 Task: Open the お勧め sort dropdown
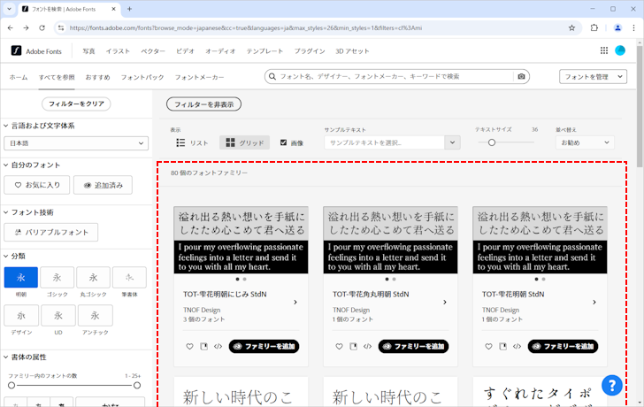point(585,142)
